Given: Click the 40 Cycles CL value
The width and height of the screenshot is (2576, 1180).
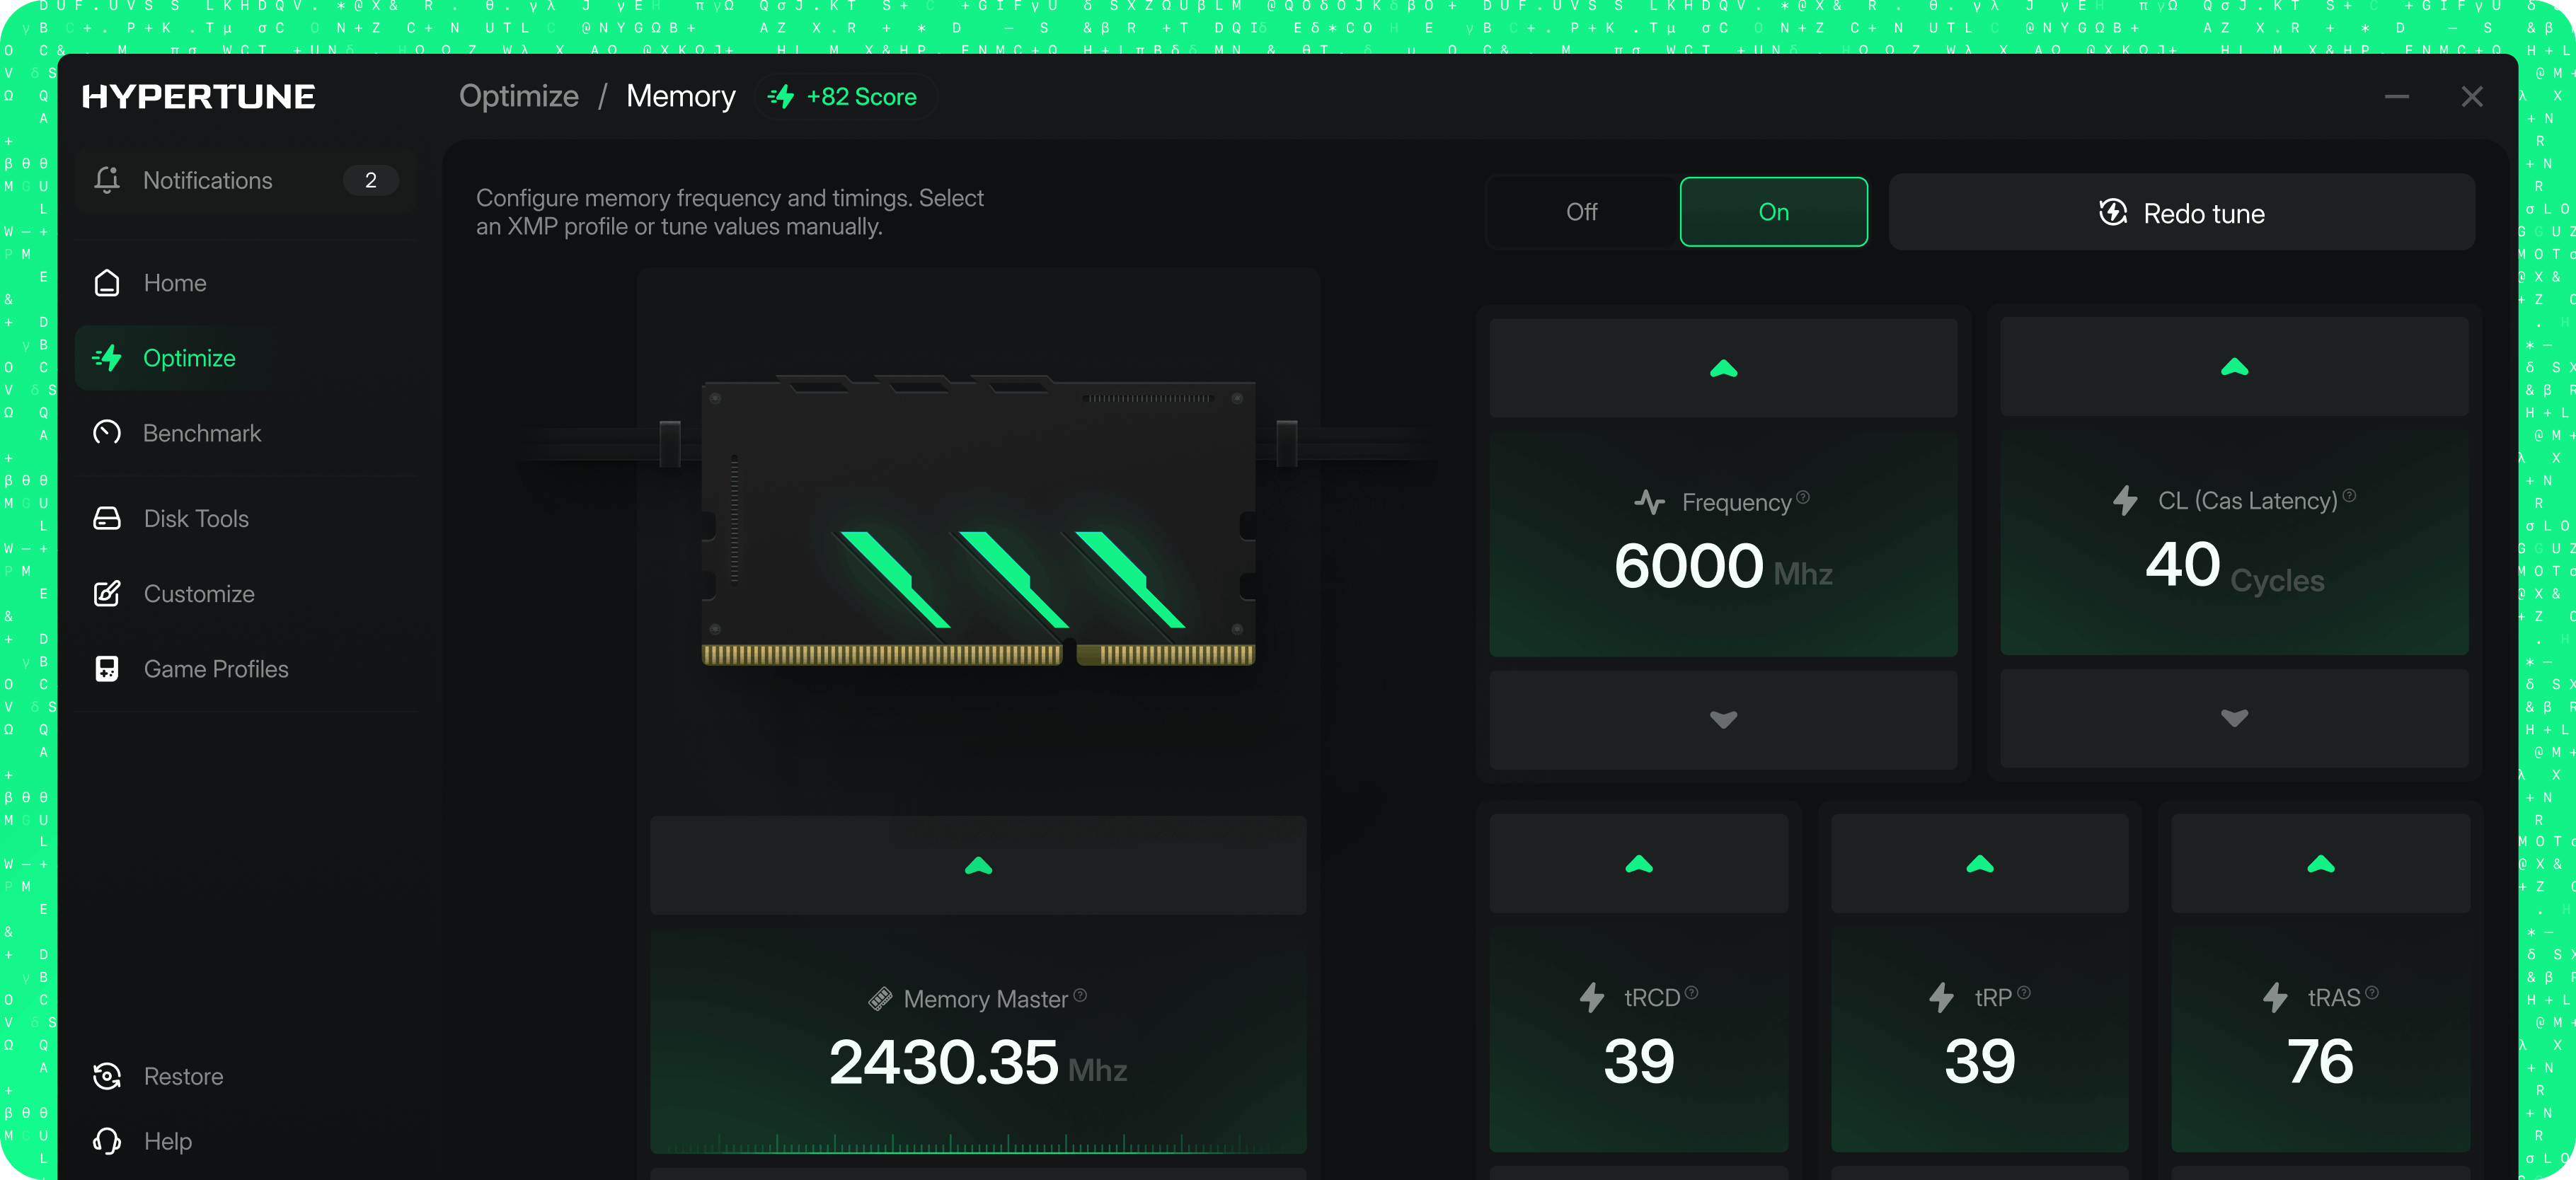Looking at the screenshot, I should [2235, 565].
